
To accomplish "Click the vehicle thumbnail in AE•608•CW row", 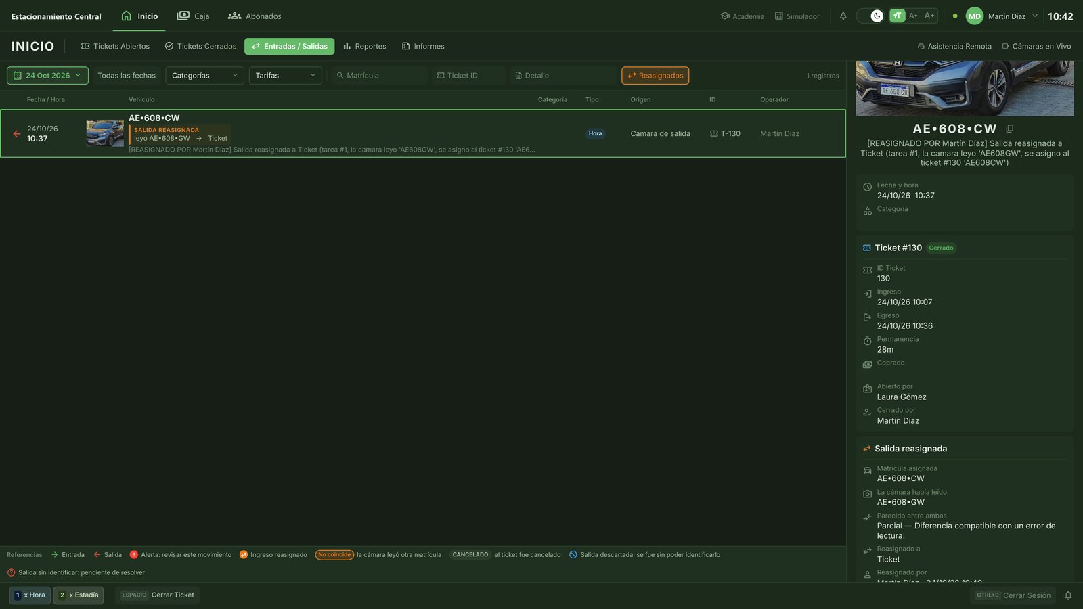I will [105, 133].
